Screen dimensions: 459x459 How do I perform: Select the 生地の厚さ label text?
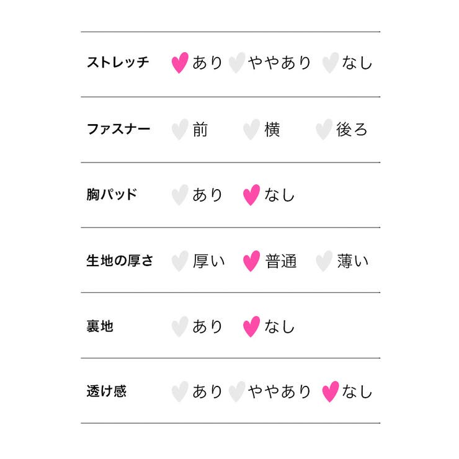(119, 261)
